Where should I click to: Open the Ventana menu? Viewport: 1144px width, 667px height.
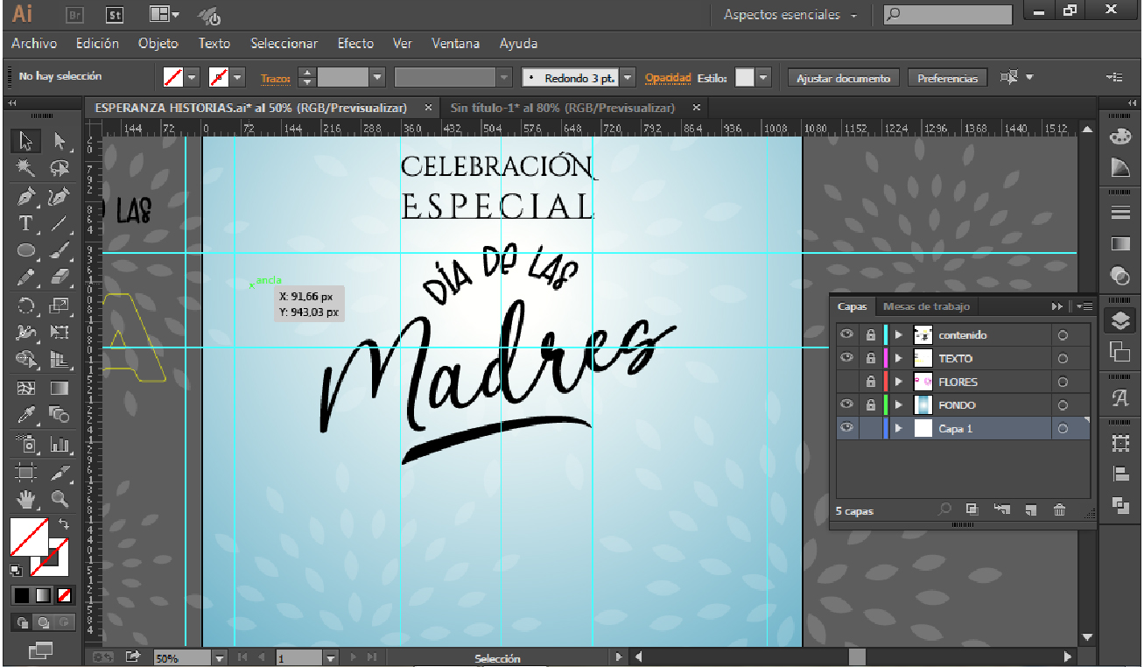click(455, 43)
